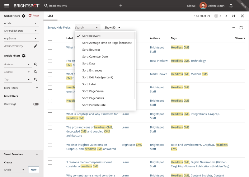This screenshot has height=177, width=249.
Task: Click the plus icon to create content
Action: coord(121,6)
